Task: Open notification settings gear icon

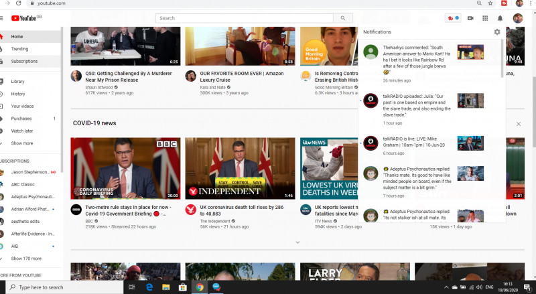Action: click(x=496, y=31)
